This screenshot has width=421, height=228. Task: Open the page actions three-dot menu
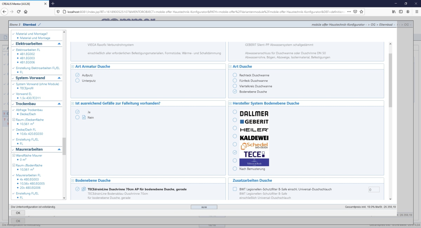pos(348,11)
